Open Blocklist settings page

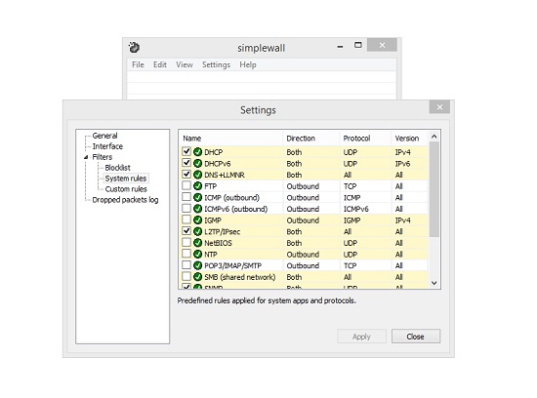[x=117, y=168]
